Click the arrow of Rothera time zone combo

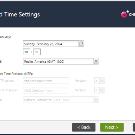[x=96, y=100]
